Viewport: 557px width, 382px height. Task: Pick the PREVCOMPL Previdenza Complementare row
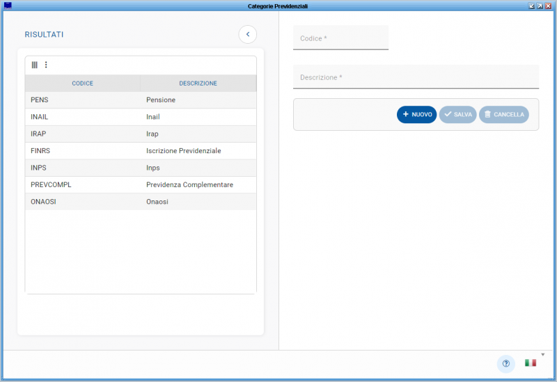tap(140, 185)
